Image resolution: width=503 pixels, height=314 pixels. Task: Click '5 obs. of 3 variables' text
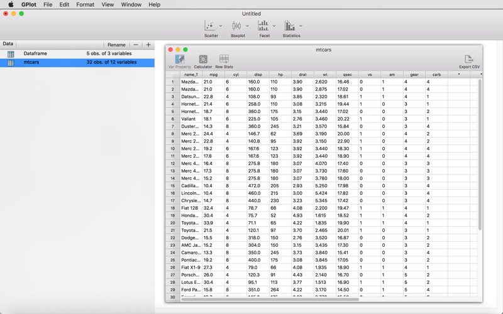coord(109,53)
